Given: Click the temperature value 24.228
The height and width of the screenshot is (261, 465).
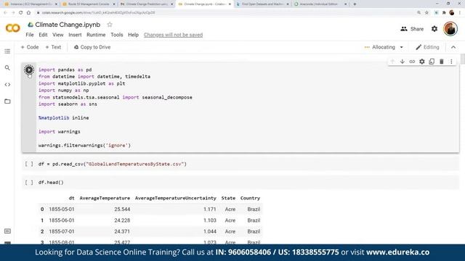Looking at the screenshot, I should pos(122,220).
